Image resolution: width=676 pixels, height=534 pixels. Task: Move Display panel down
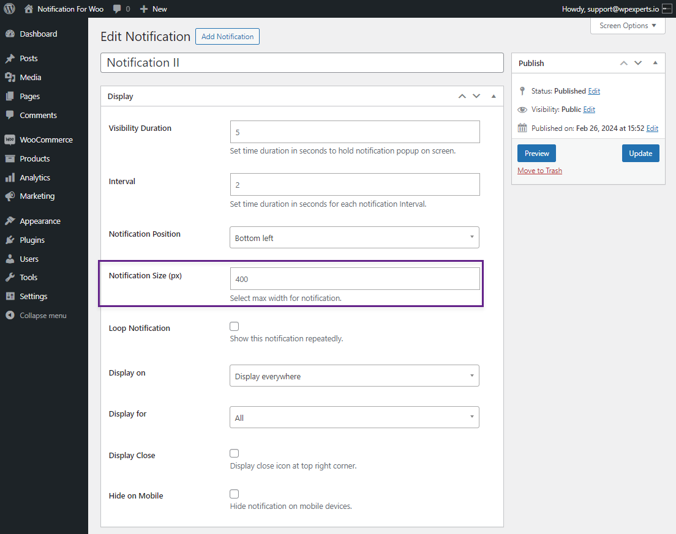(x=476, y=96)
